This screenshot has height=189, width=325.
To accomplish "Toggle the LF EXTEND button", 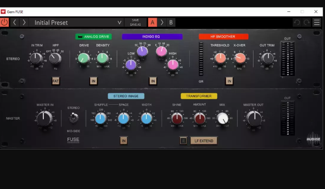I will pyautogui.click(x=204, y=141).
